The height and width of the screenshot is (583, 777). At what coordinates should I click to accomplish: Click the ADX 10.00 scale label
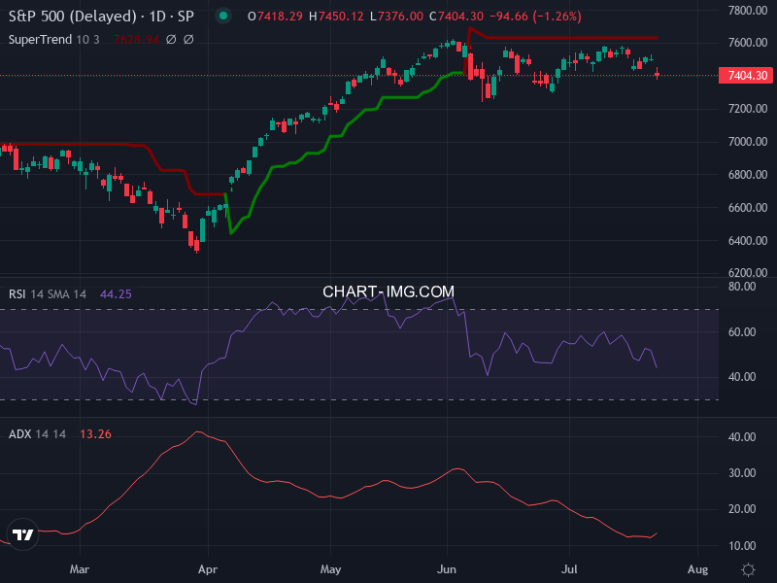coord(742,546)
